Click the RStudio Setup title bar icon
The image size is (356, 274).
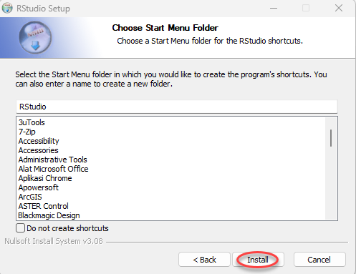7,8
